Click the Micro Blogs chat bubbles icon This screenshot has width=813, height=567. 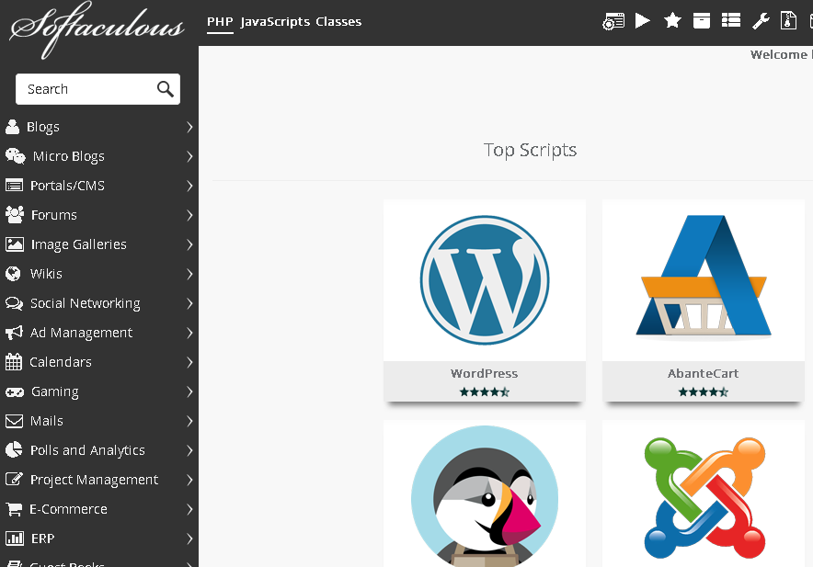15,156
